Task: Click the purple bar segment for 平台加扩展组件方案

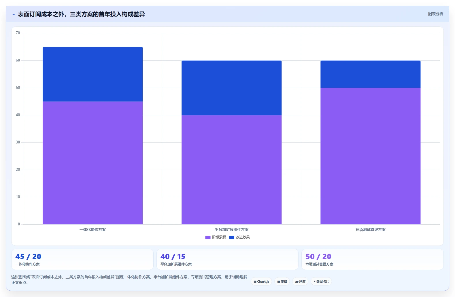Action: pyautogui.click(x=231, y=170)
